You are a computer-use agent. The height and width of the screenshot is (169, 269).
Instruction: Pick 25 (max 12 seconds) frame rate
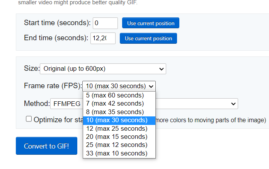coord(116,145)
